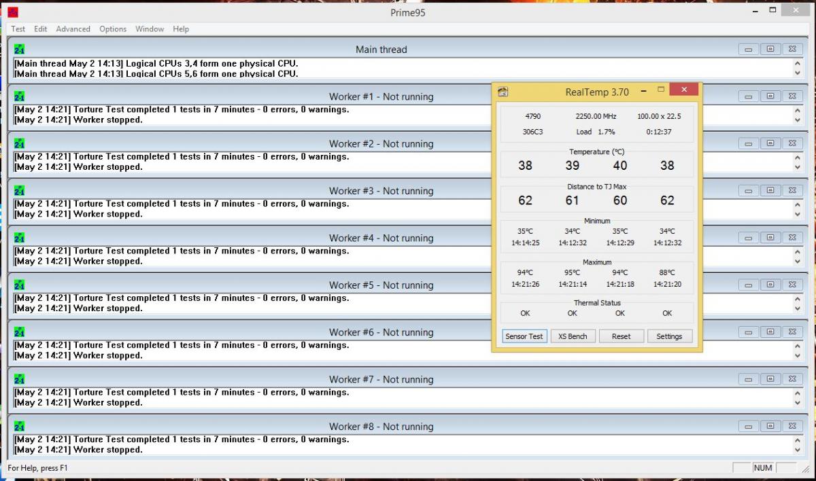Click the RealTemp window icon

point(503,92)
